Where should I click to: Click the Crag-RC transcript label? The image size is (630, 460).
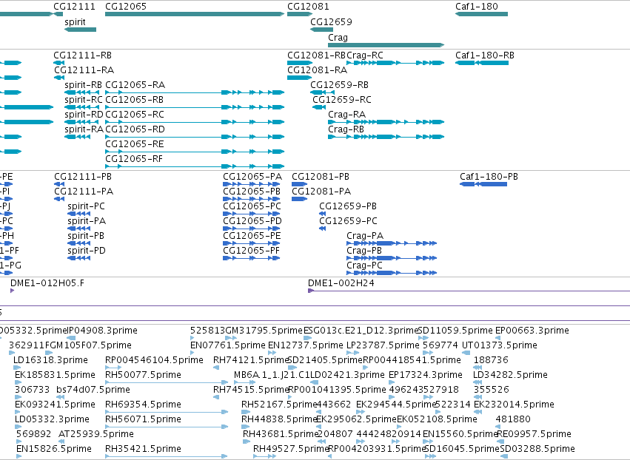coord(365,55)
